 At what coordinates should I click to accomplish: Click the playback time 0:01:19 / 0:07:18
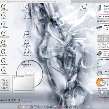coord(11,100)
